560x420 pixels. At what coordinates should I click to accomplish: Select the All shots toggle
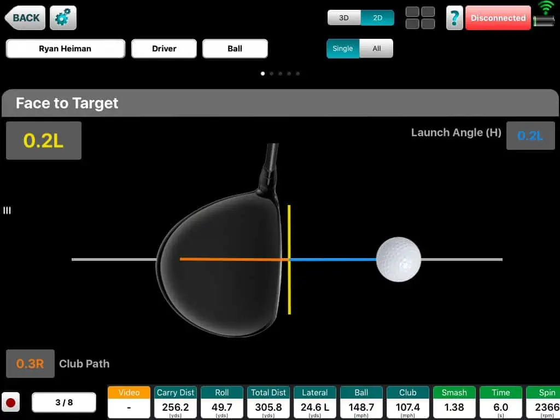click(376, 48)
